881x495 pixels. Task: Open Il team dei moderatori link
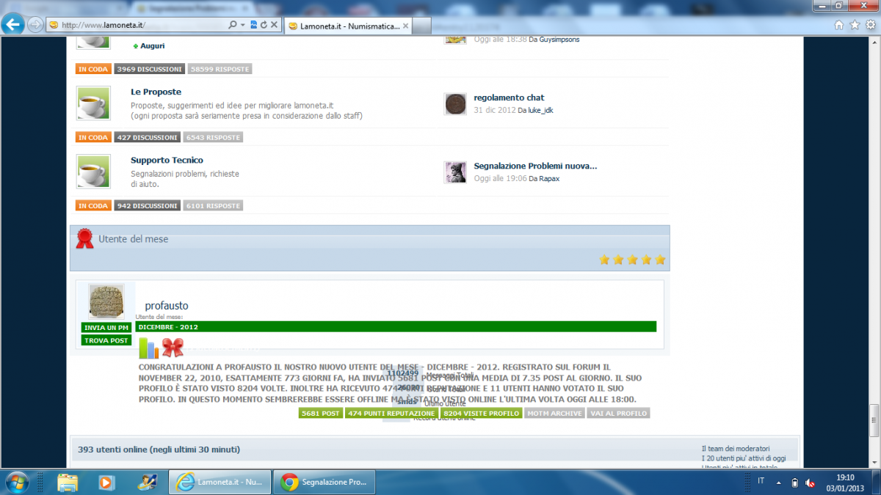point(736,448)
